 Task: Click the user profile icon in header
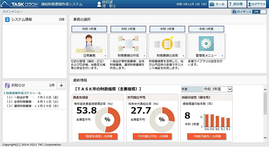pos(99,4)
